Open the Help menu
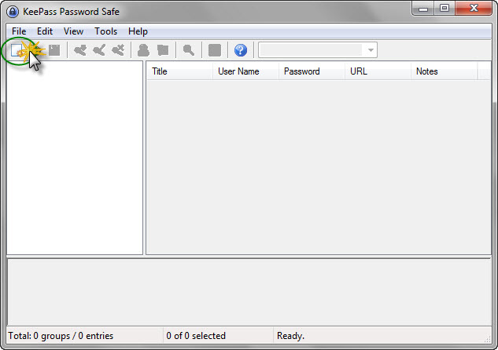 (138, 31)
